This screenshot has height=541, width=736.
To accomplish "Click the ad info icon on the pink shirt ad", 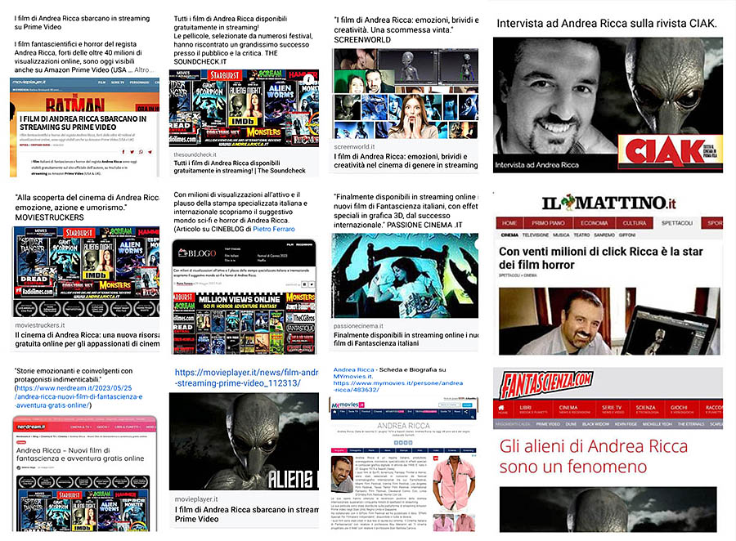I will tap(473, 456).
